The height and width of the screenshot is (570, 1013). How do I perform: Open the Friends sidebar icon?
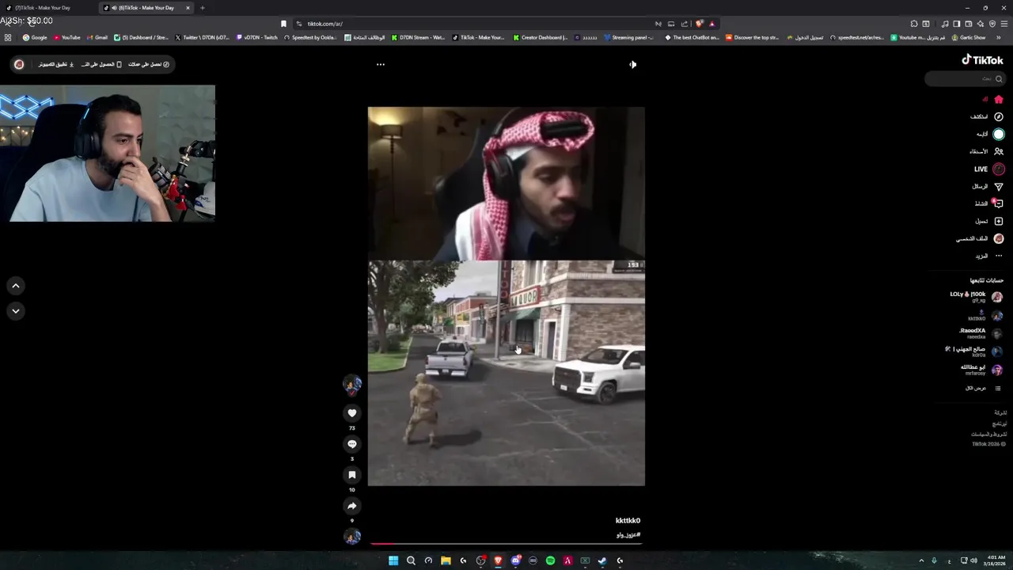(999, 151)
